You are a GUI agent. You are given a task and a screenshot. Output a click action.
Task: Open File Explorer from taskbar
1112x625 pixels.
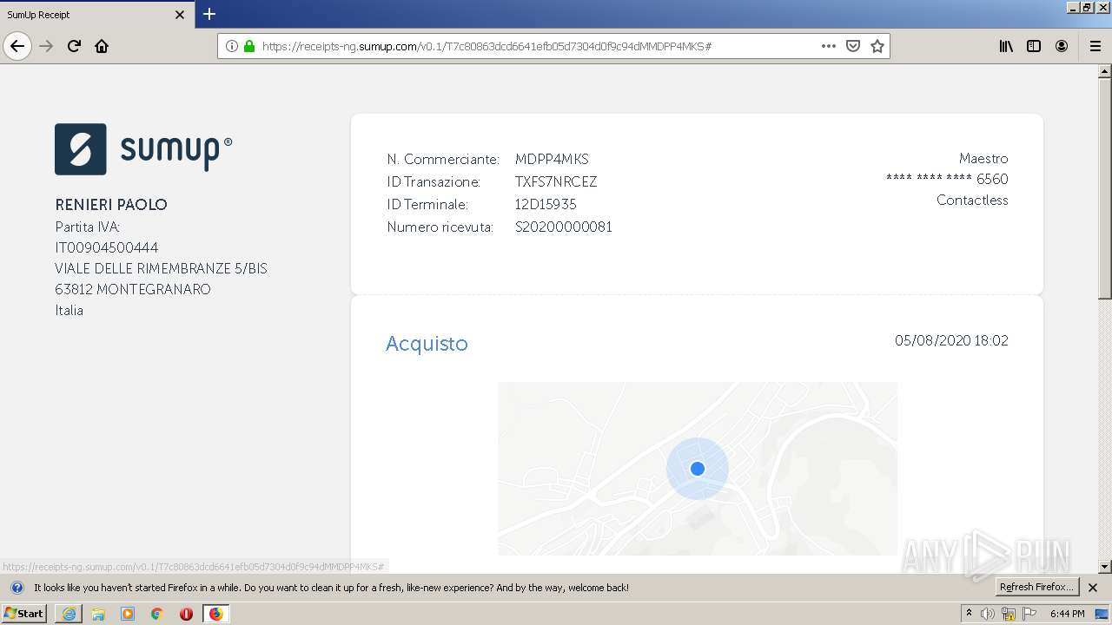point(98,614)
